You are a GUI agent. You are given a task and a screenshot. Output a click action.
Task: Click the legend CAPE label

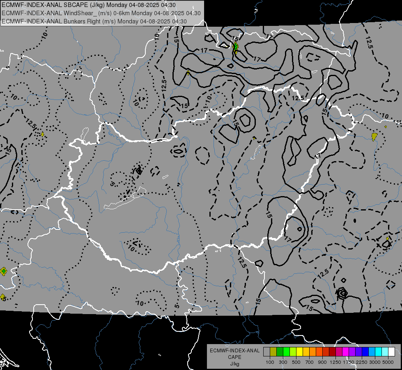tap(234, 357)
